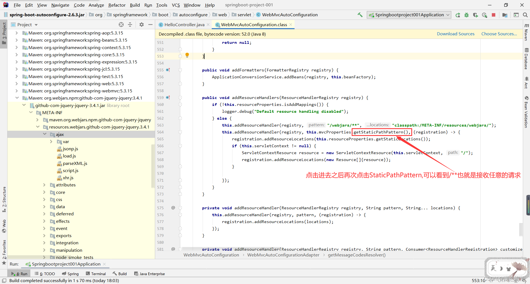Toggle code folding at line 575
The image size is (530, 284).
[x=180, y=208]
